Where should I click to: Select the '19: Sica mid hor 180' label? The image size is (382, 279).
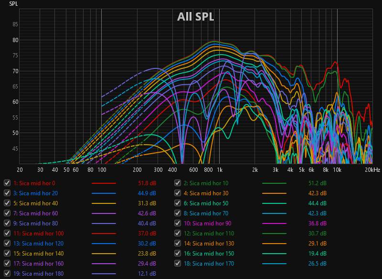(39, 274)
